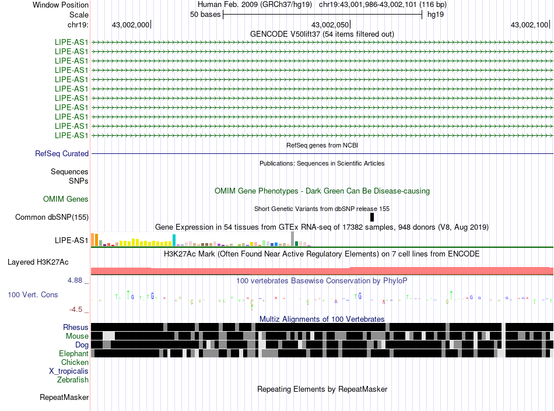Click the tallest gray bar in the GTEx chart

(292, 238)
